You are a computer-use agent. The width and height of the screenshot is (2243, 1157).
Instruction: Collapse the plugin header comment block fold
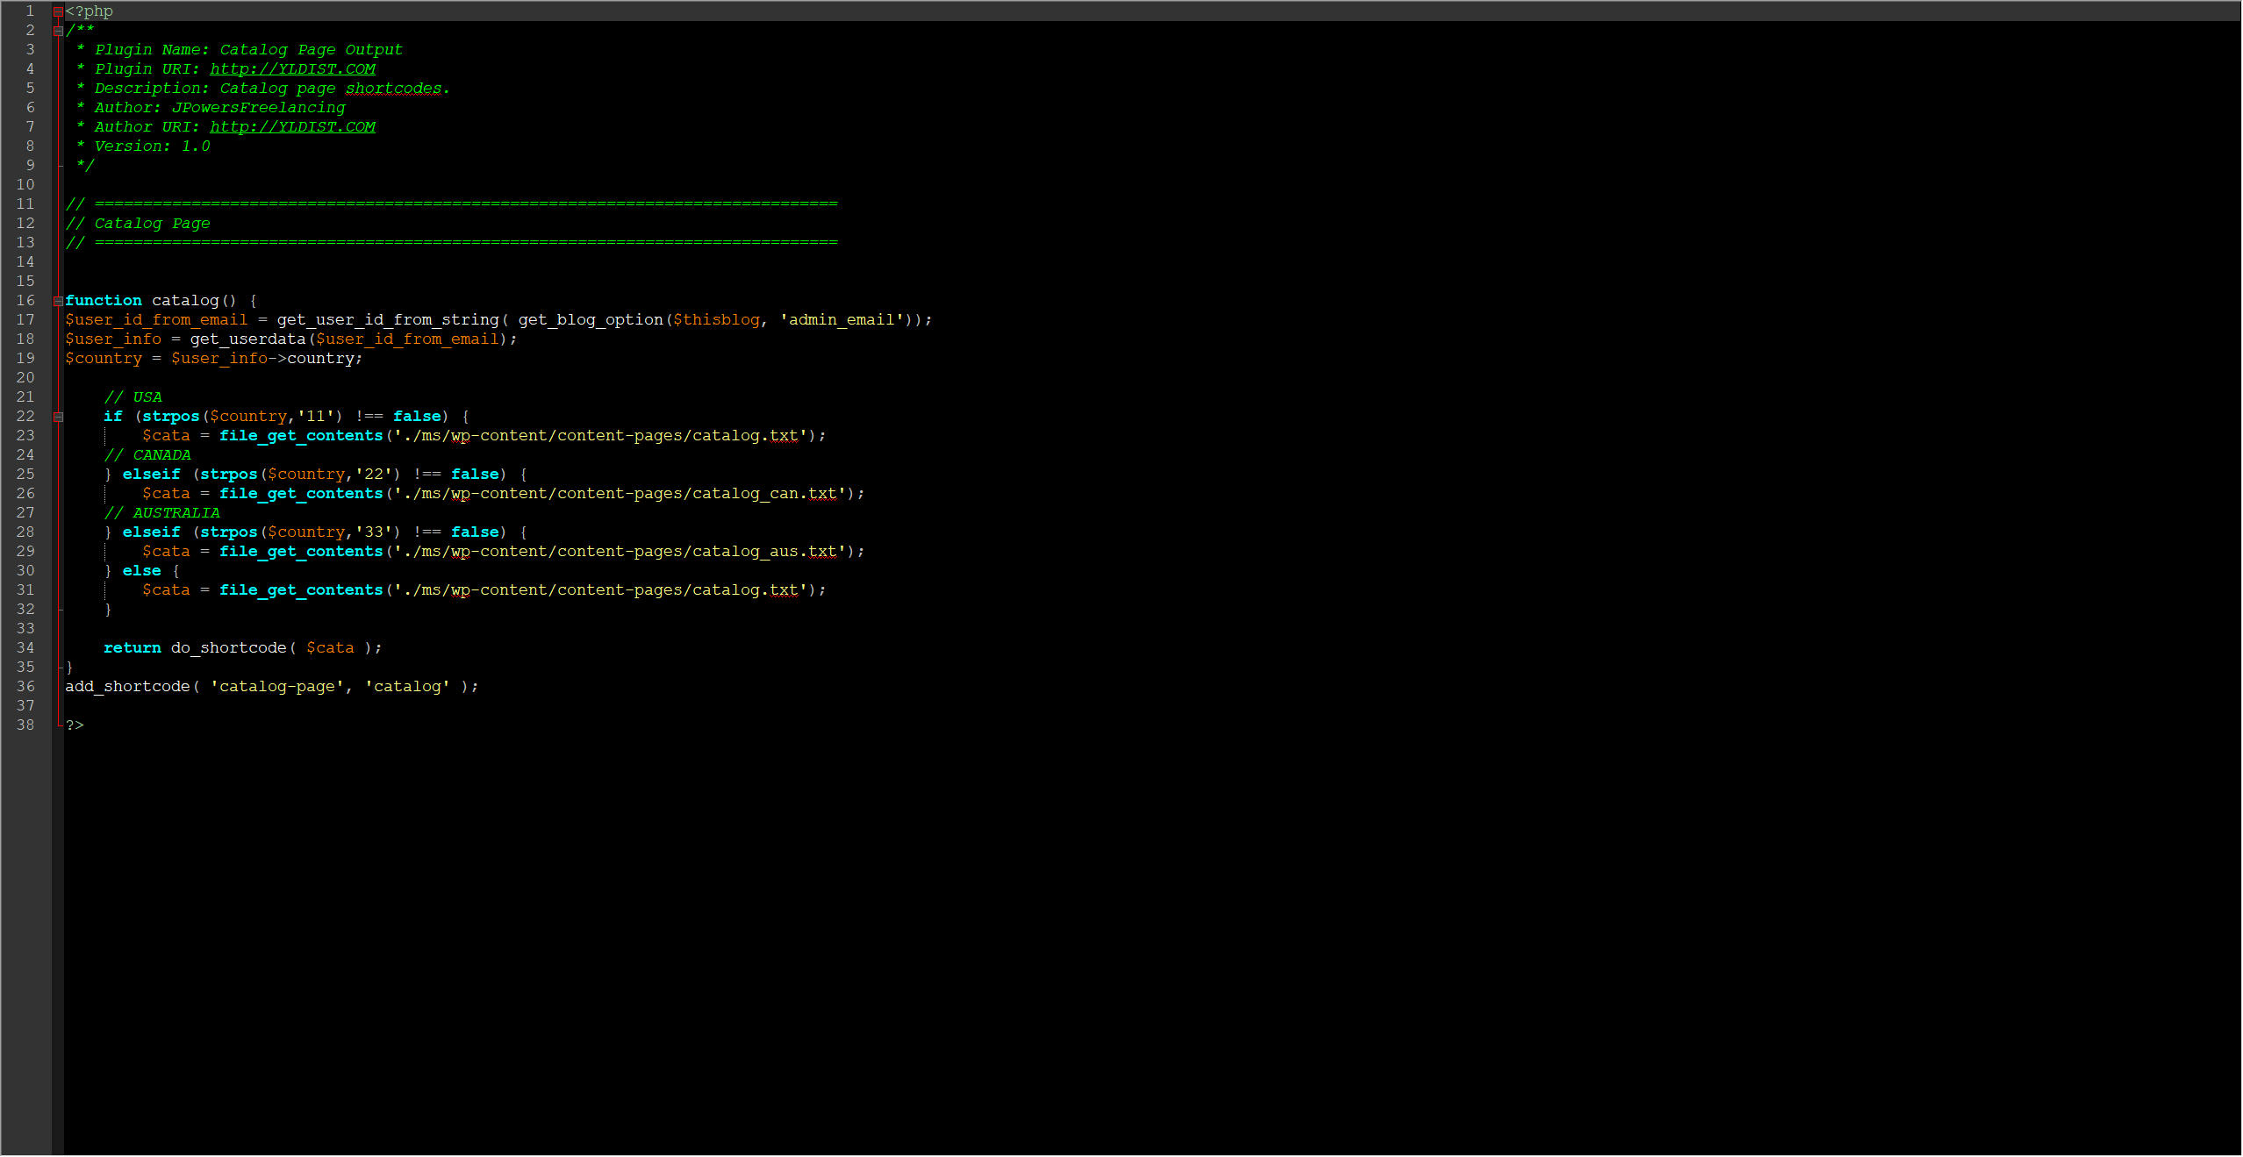[x=58, y=31]
